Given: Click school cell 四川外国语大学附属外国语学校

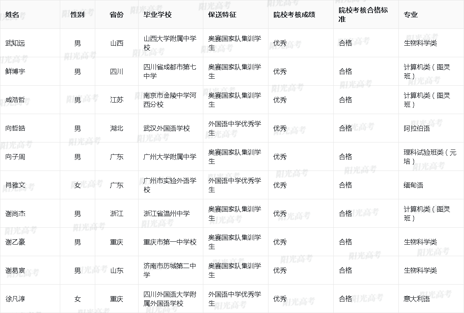Looking at the screenshot, I should (170, 299).
